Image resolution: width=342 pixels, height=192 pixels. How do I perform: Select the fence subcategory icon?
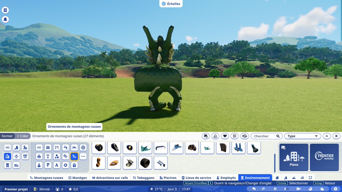(x=48, y=147)
